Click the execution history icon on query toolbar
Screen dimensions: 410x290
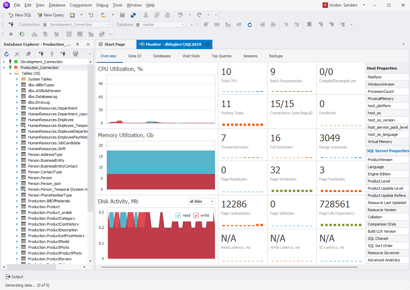coord(22,34)
